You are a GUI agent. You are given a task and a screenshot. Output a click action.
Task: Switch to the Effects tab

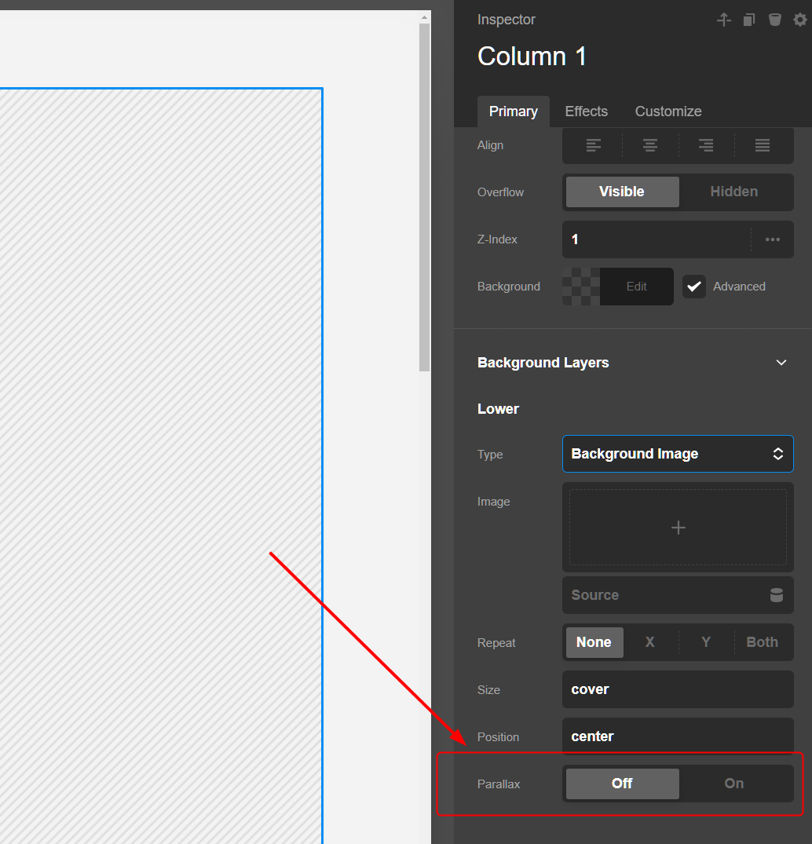coord(586,111)
